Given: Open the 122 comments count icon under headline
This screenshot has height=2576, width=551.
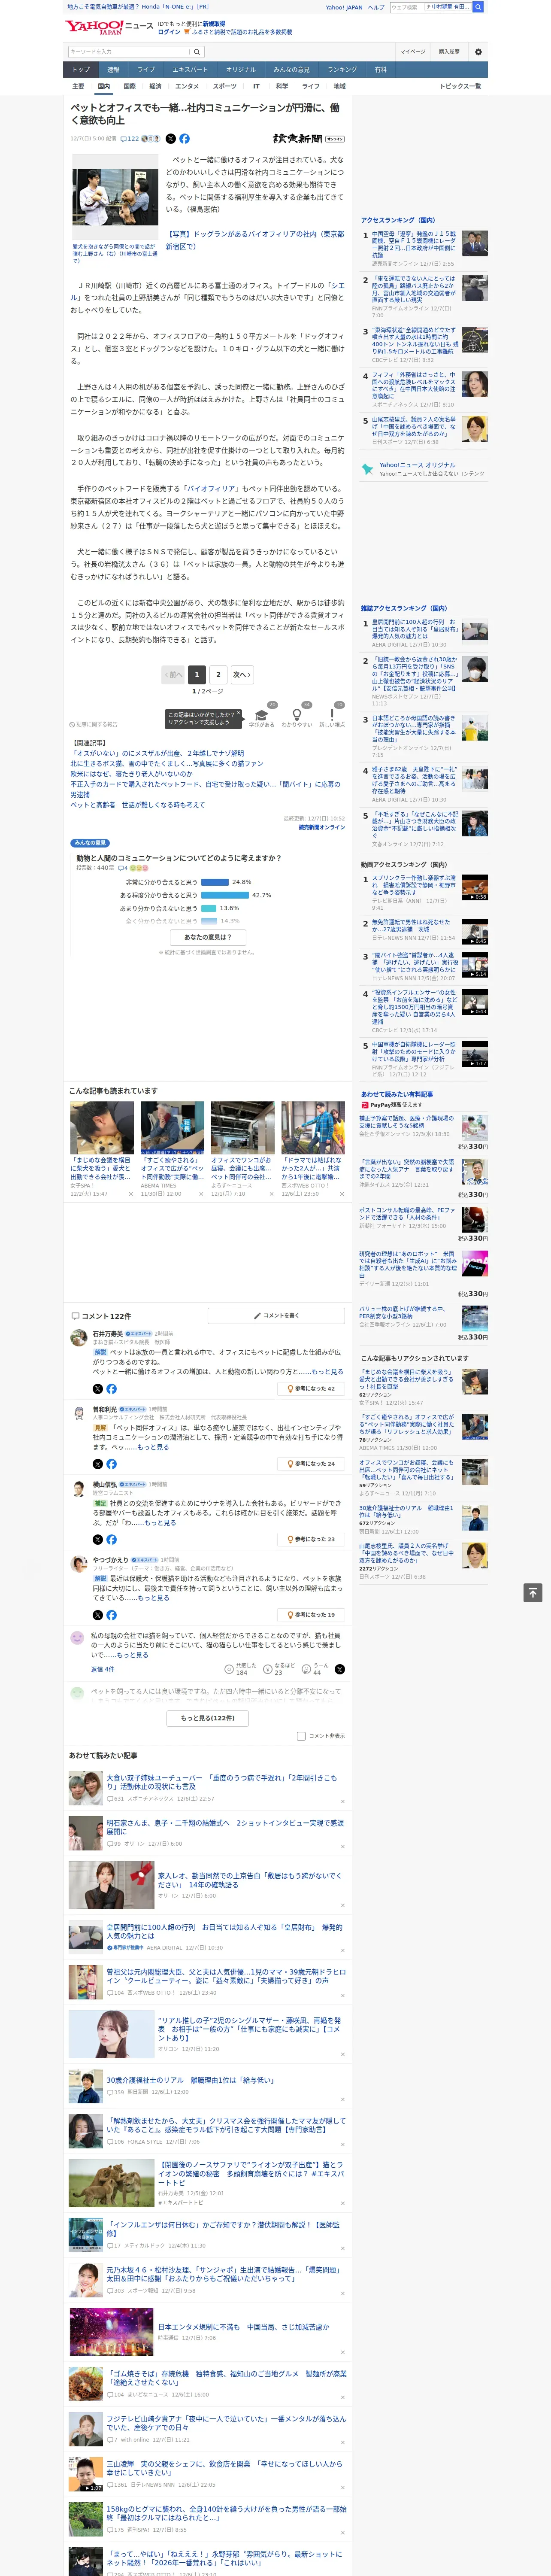Looking at the screenshot, I should coord(130,139).
